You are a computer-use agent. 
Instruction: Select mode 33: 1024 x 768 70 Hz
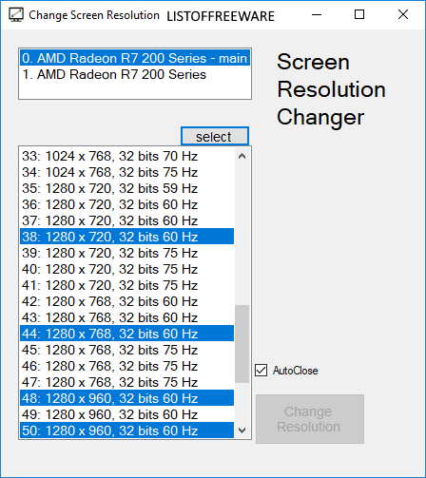(126, 156)
